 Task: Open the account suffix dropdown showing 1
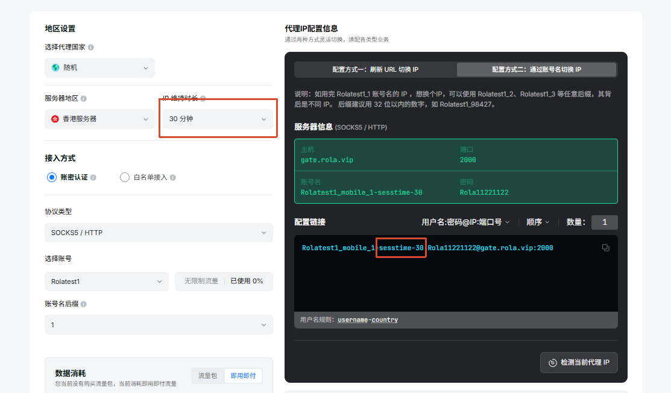[x=159, y=325]
